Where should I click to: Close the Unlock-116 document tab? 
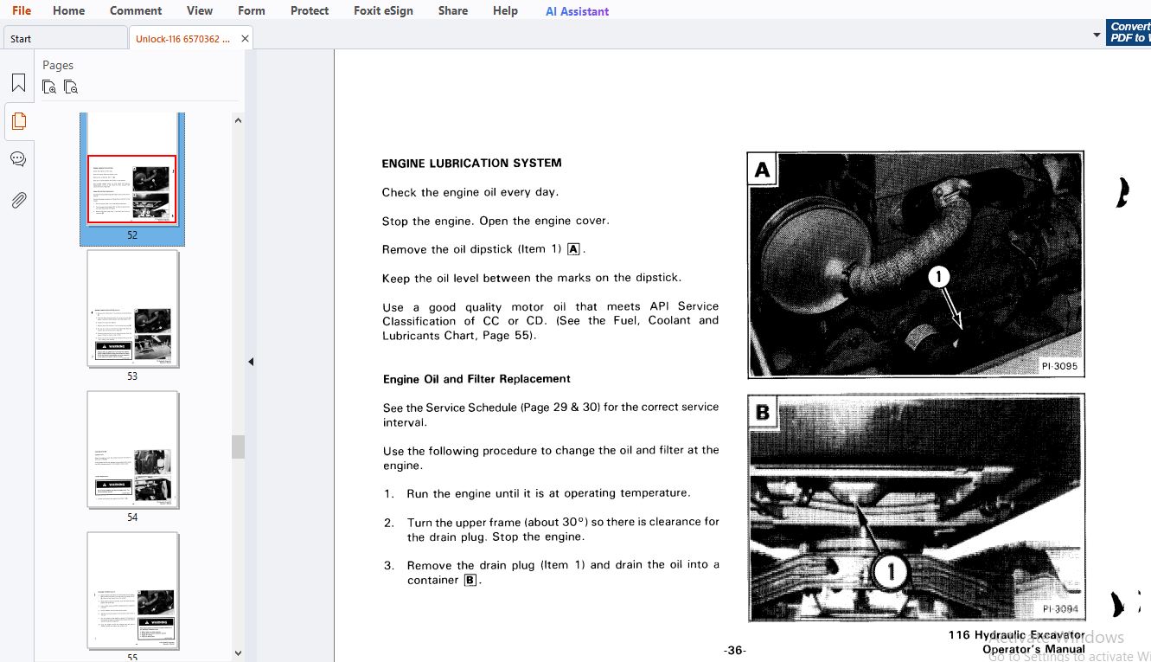coord(245,38)
